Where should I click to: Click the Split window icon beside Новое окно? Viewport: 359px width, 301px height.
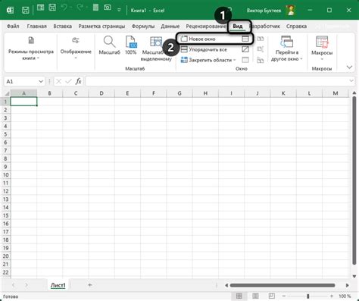[245, 39]
